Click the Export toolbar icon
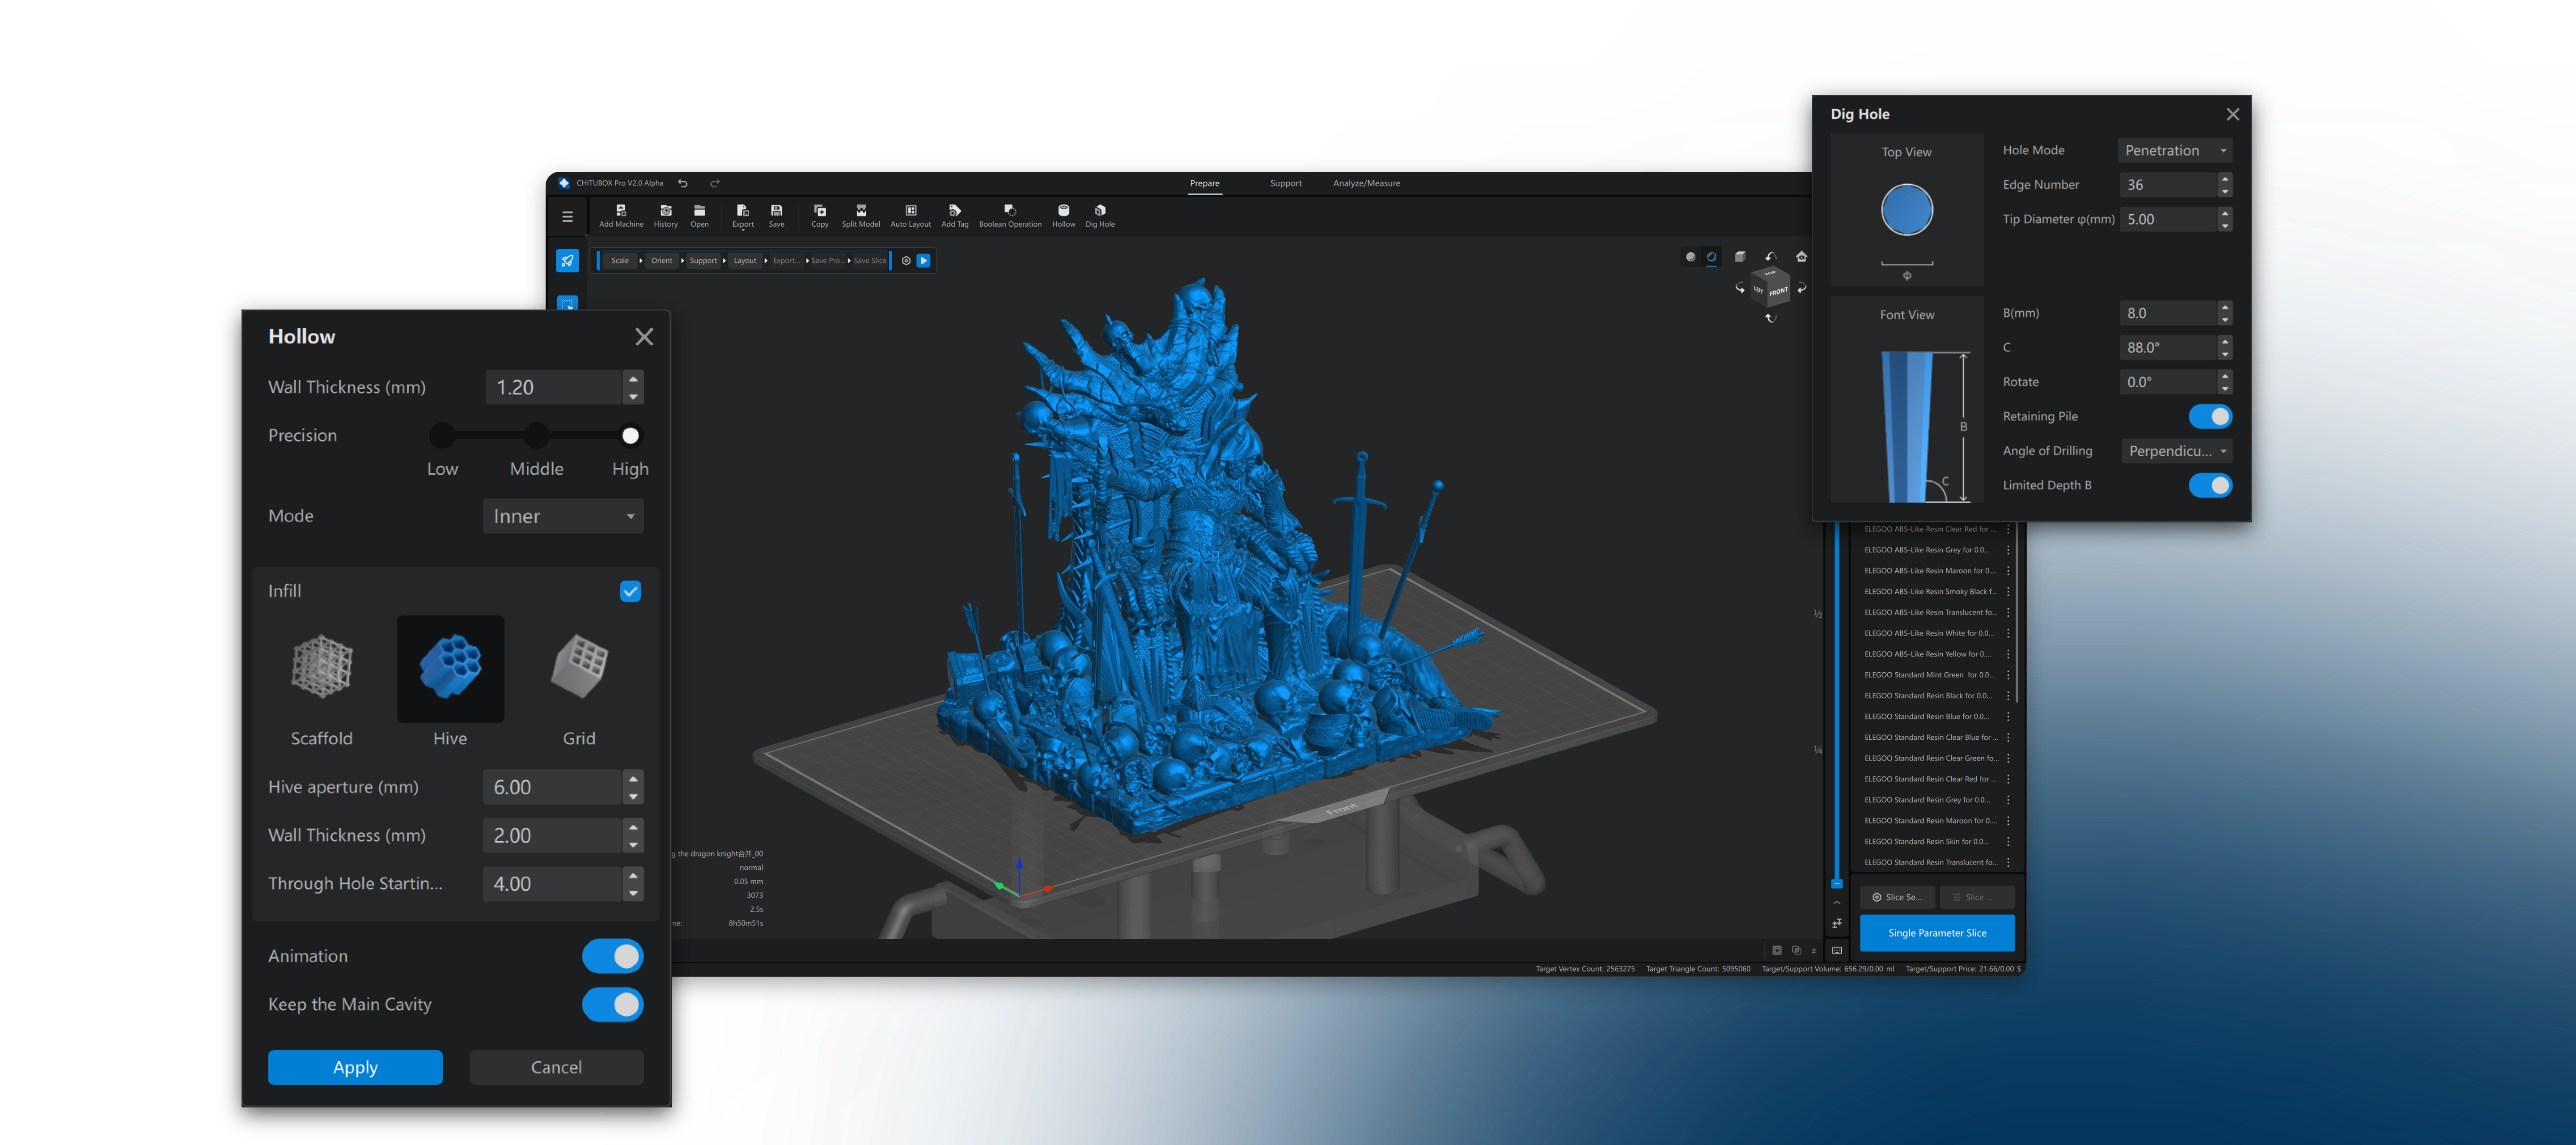2576x1145 pixels. [x=743, y=215]
